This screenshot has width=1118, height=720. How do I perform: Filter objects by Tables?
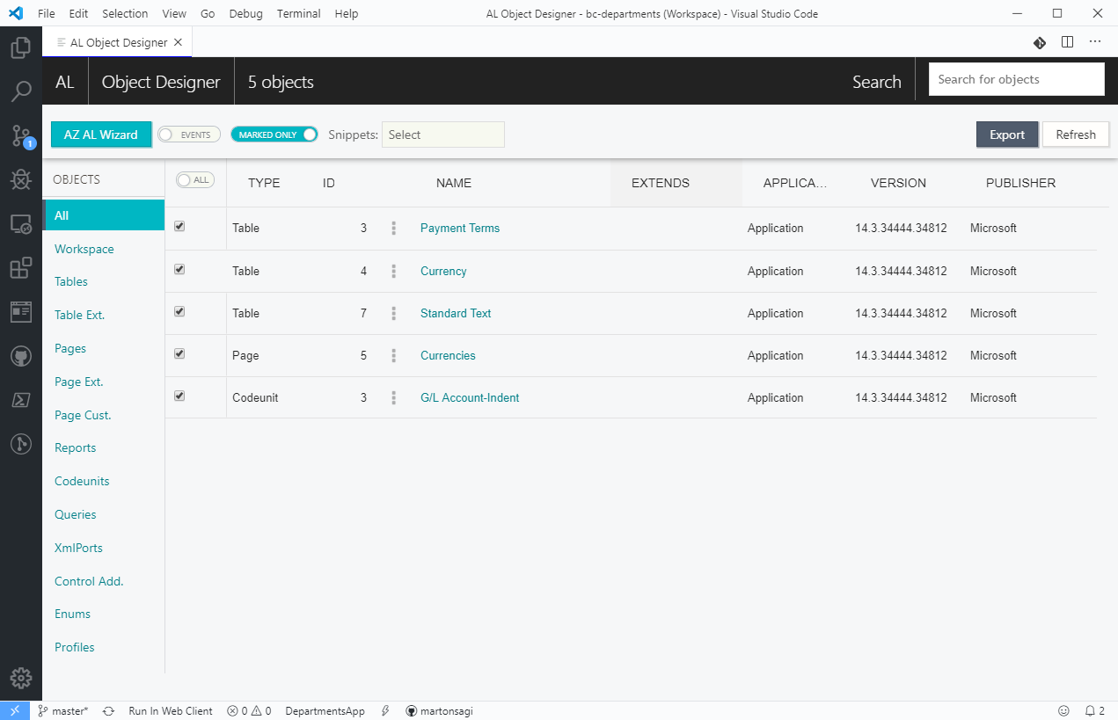(71, 282)
